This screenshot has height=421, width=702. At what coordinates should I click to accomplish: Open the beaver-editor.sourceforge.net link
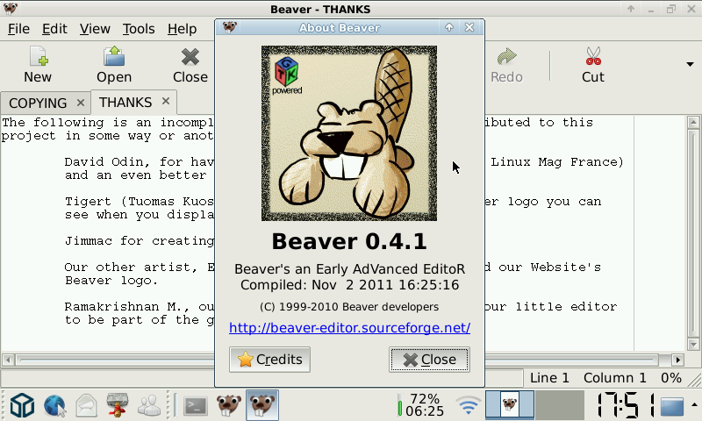(x=349, y=328)
